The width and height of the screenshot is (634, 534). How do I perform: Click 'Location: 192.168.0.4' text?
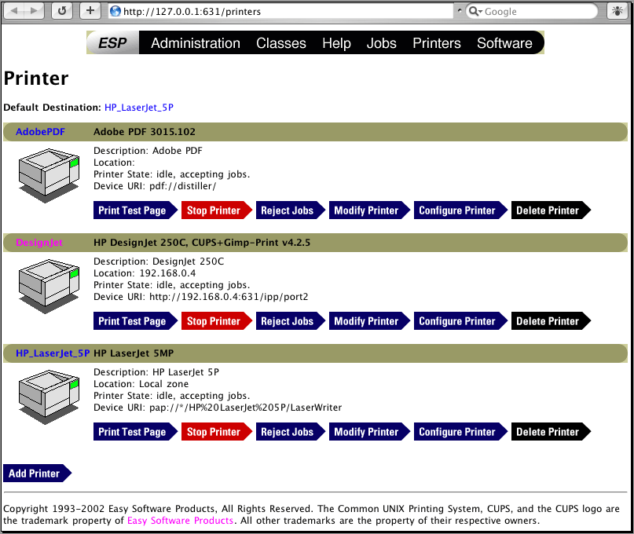click(145, 273)
